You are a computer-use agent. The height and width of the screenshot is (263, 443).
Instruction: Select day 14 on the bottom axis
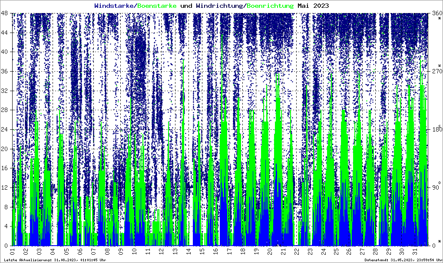188,251
